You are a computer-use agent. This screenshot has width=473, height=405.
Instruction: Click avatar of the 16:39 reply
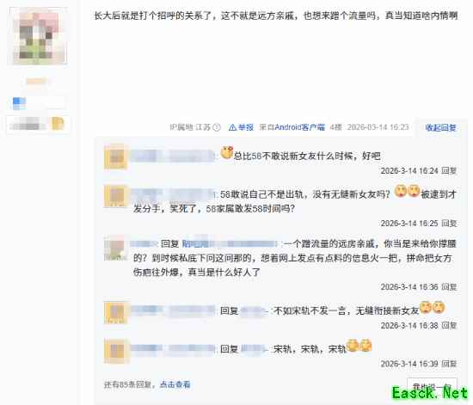point(116,351)
